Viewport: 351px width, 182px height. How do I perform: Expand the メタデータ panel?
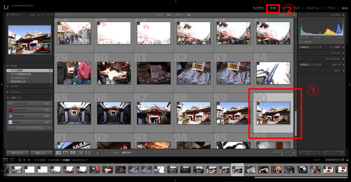343,65
